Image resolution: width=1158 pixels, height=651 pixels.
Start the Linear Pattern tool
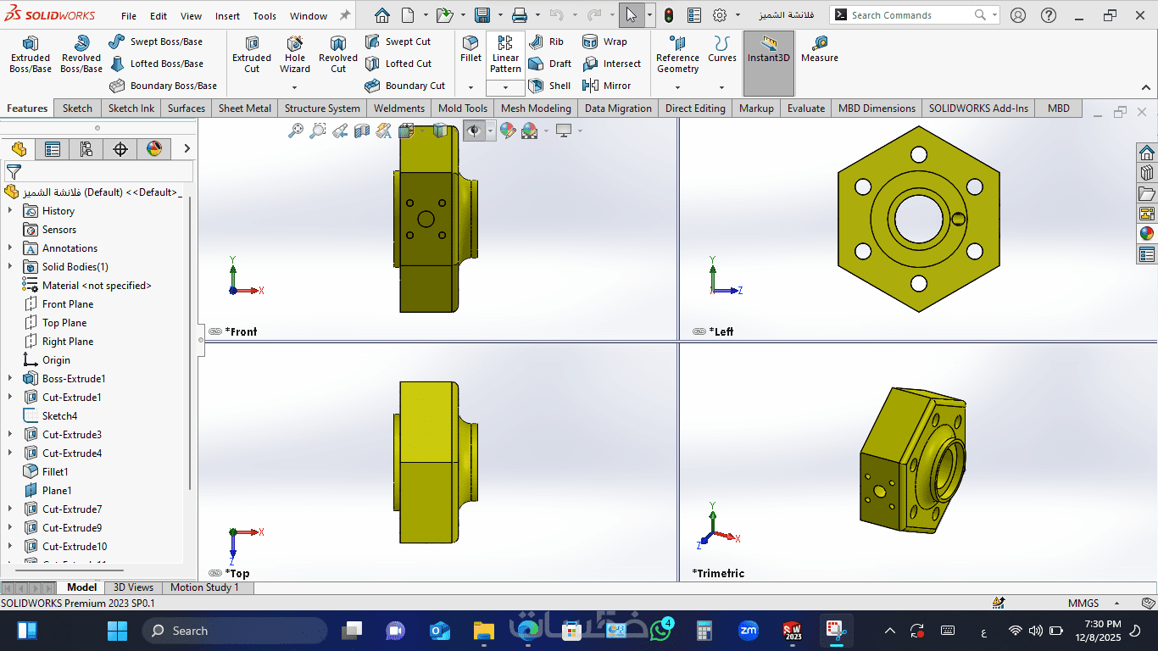tap(505, 55)
